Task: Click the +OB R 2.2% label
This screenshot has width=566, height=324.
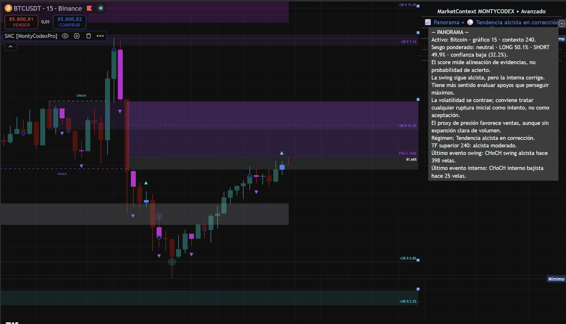Action: point(408,301)
